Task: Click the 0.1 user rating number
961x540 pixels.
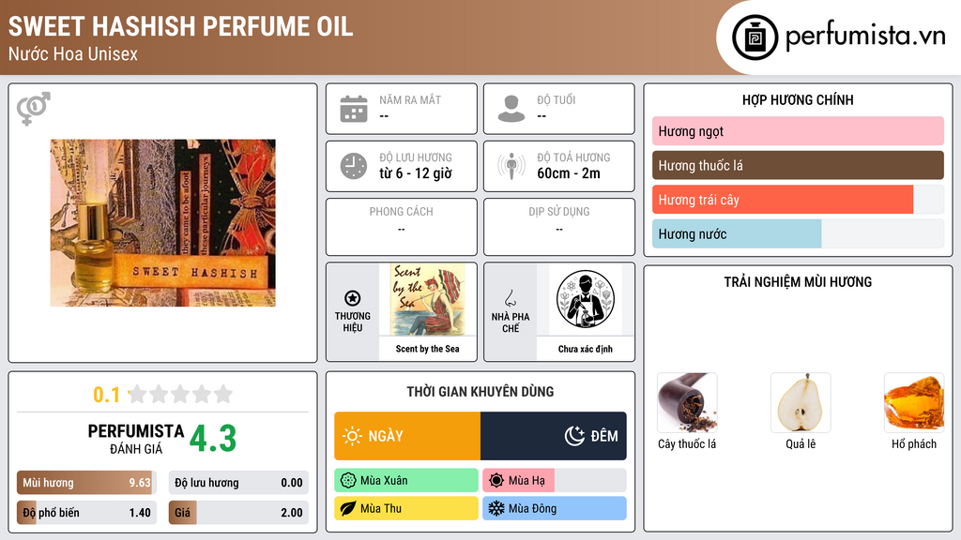Action: pos(107,395)
